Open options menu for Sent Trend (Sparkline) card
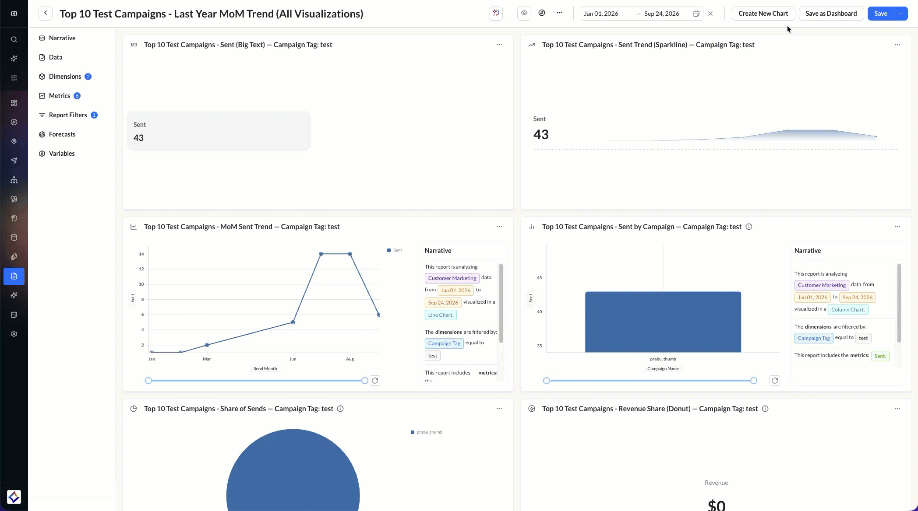918x511 pixels. click(x=897, y=45)
